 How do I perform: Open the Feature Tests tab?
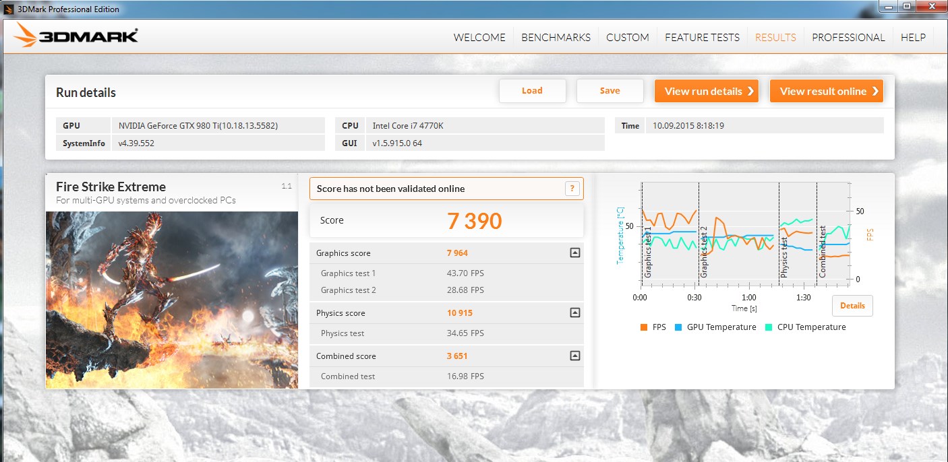(x=702, y=38)
